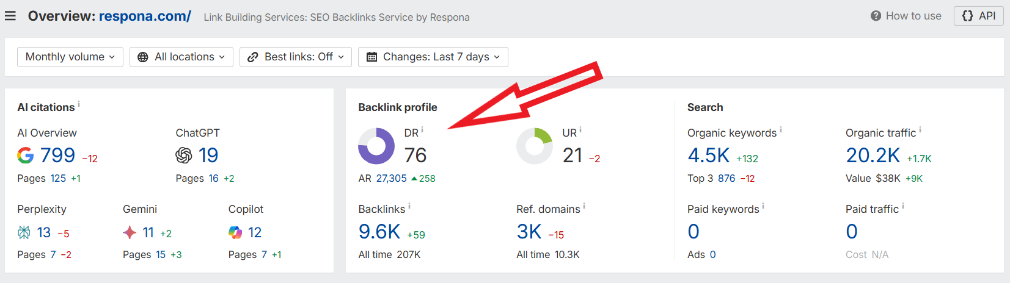Screen dimensions: 1010x283
Task: Click the UR value 21
Action: click(x=573, y=156)
